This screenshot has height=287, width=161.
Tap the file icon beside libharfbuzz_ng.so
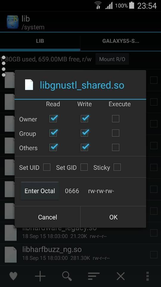[x=11, y=255]
